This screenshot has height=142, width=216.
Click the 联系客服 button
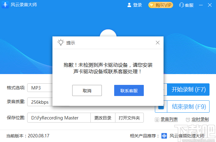(129, 90)
